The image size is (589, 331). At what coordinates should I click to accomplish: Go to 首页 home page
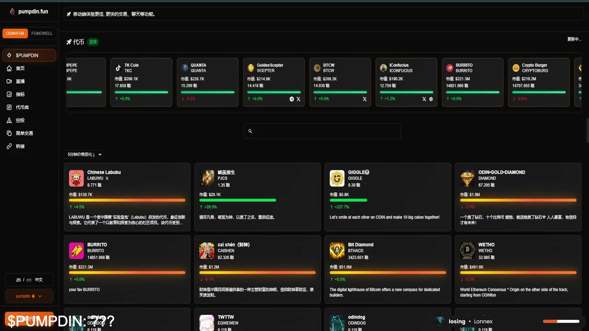tap(29, 68)
